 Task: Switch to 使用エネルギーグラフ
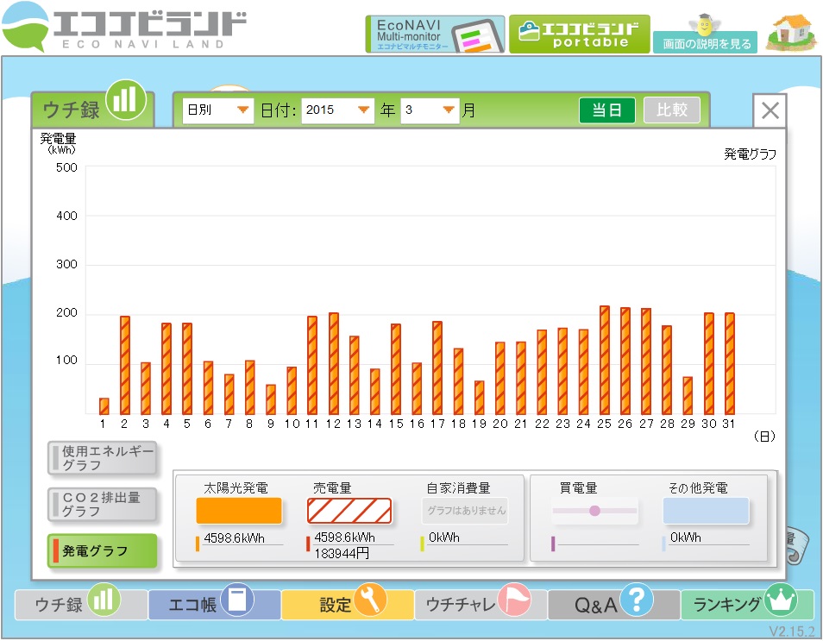(103, 458)
